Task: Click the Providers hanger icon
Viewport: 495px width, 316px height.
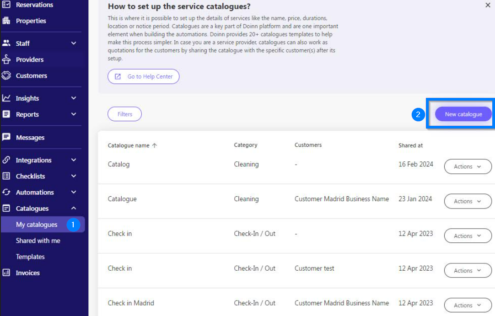Action: [6, 59]
